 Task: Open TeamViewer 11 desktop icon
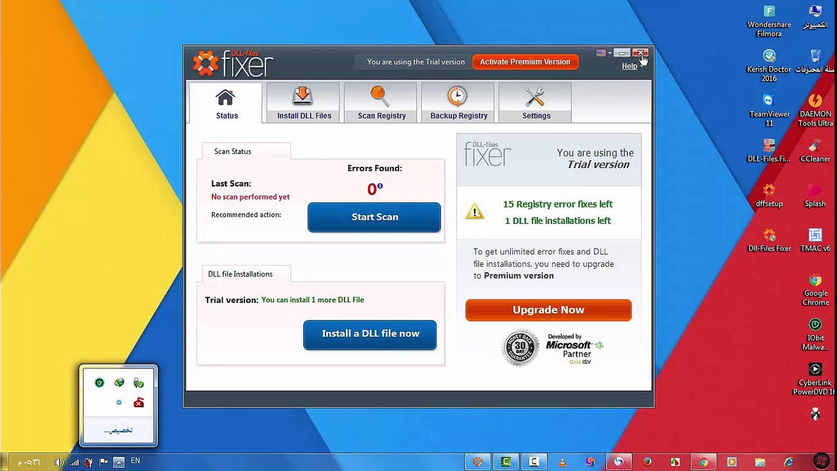tap(769, 110)
